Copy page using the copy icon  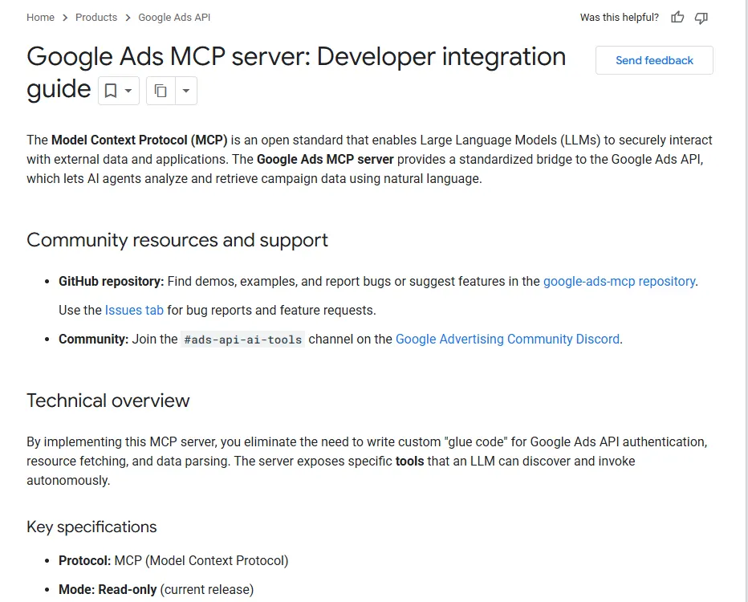tap(161, 91)
